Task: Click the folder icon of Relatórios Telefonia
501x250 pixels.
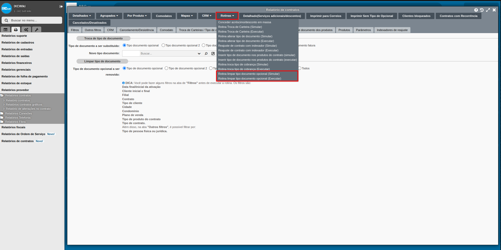Action: pyautogui.click(x=2, y=118)
